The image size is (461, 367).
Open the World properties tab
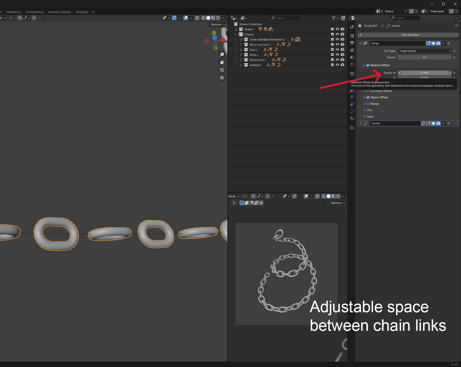(352, 64)
